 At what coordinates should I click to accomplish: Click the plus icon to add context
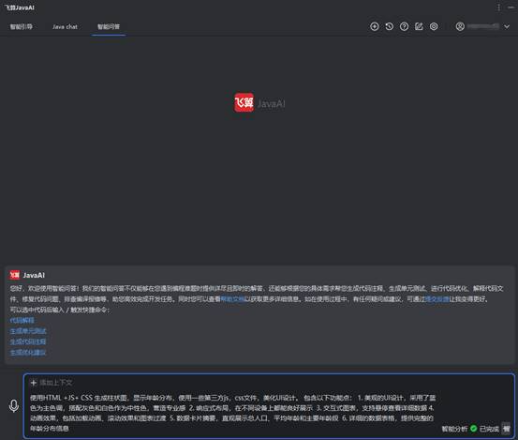pyautogui.click(x=34, y=383)
